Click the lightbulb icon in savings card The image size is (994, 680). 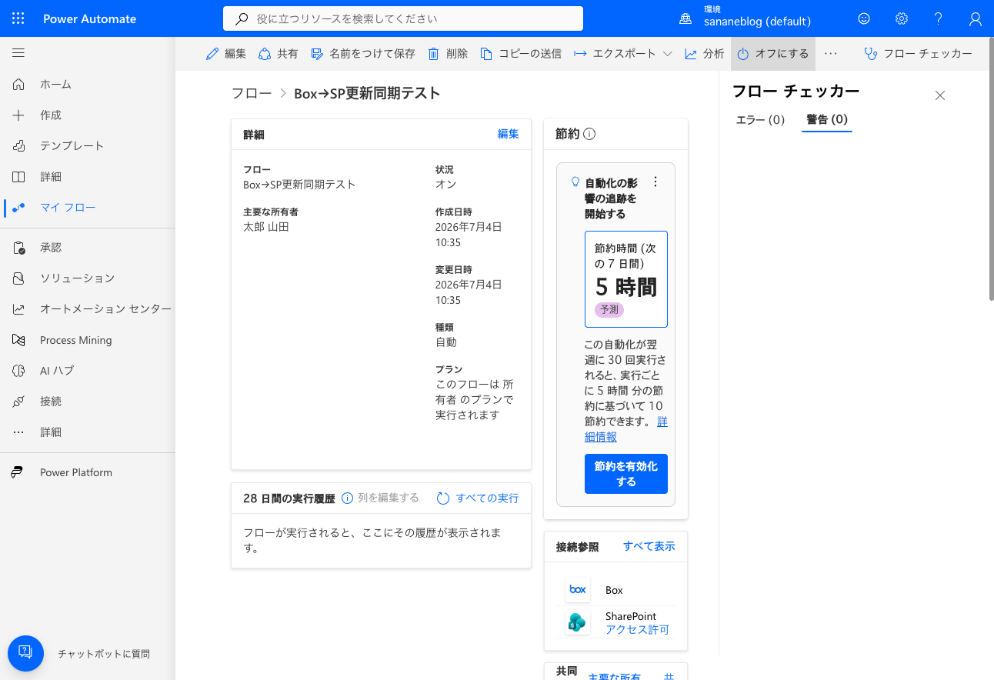(574, 182)
